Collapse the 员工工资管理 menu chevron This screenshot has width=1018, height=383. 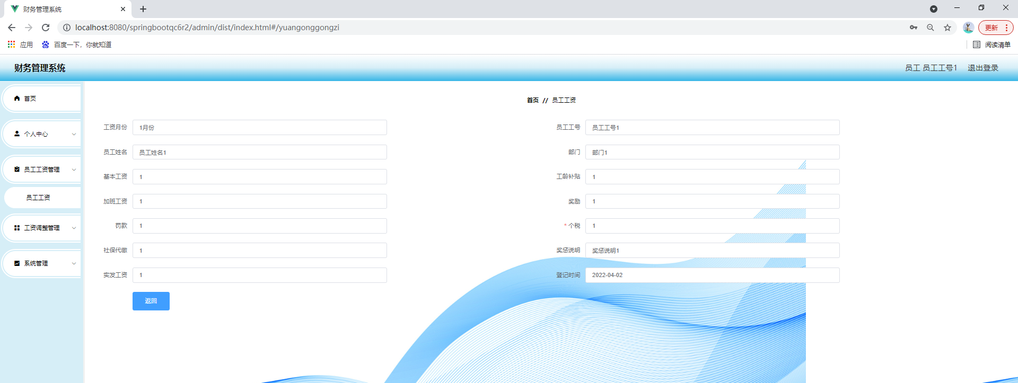pos(74,170)
